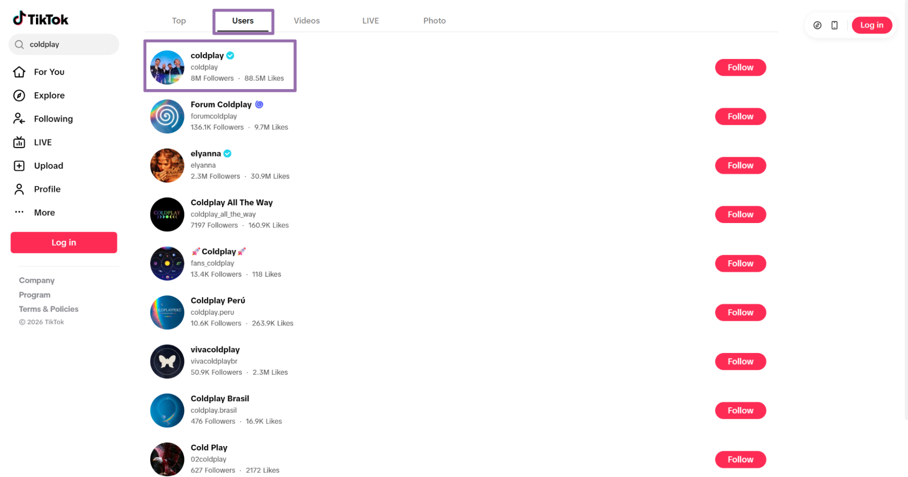Follow Coldplay All The Way
908x477 pixels.
click(740, 214)
